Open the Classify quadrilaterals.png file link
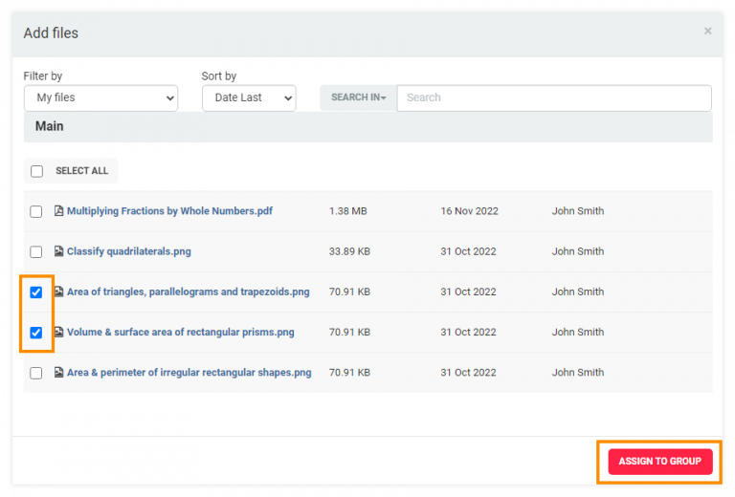Viewport: 735px width, 497px height. click(128, 251)
